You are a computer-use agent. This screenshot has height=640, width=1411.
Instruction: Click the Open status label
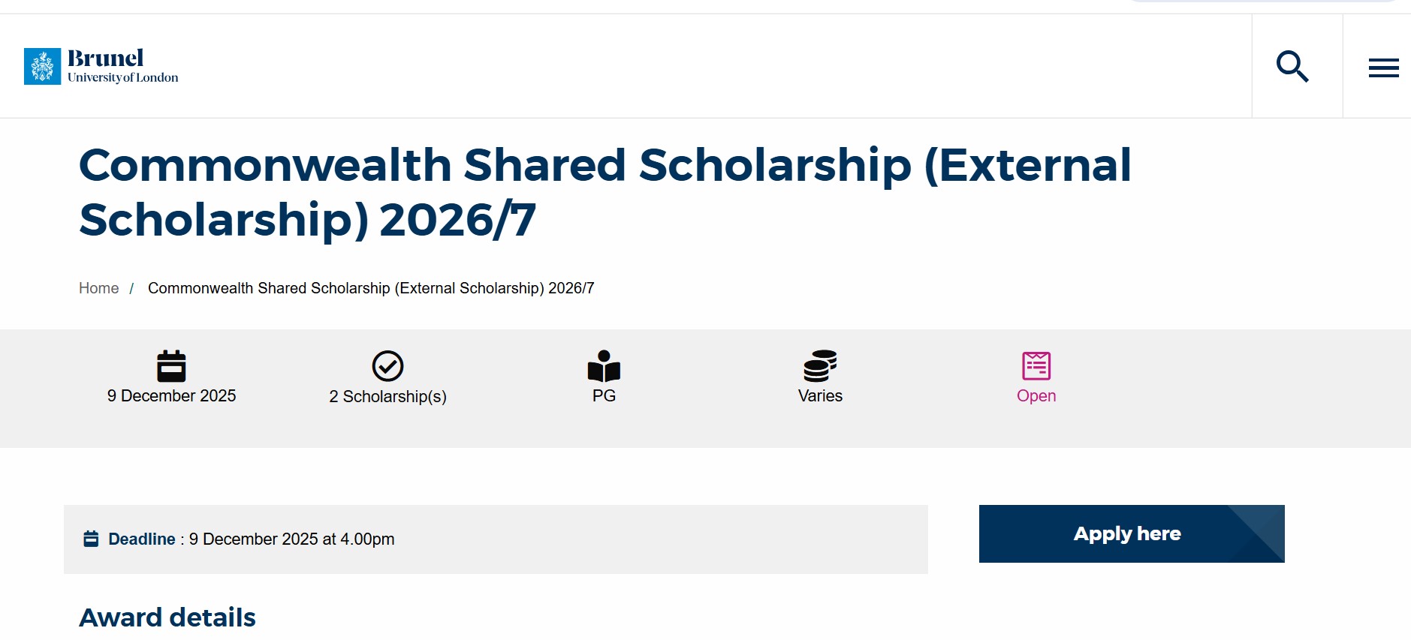click(x=1036, y=396)
